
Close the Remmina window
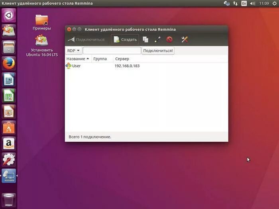click(69, 29)
